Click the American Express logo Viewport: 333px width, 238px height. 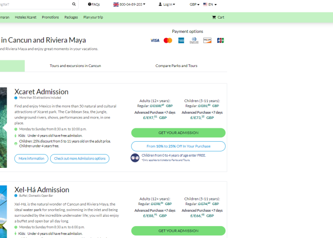tap(181, 40)
